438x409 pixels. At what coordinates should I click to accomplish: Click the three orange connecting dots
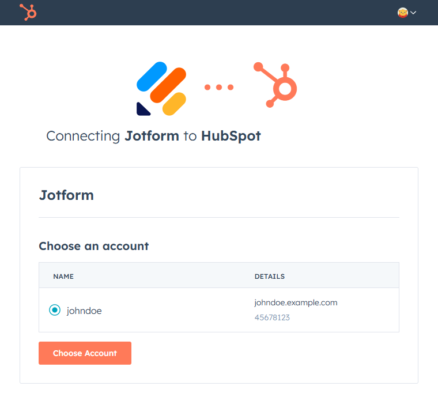point(219,88)
